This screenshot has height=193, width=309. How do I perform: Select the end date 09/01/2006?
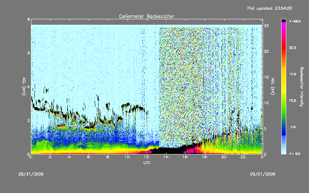pos(263,174)
